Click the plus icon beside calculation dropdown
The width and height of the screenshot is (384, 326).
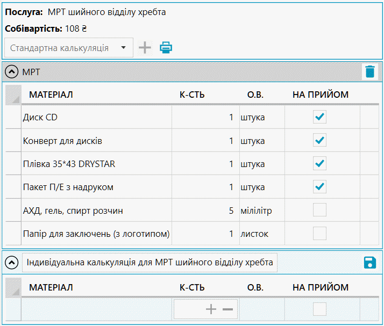pyautogui.click(x=145, y=47)
